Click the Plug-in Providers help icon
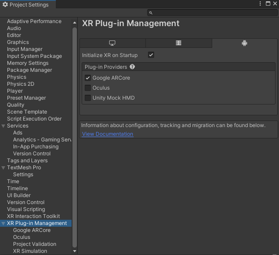Screen dimensions: 279x255 pos(132,67)
